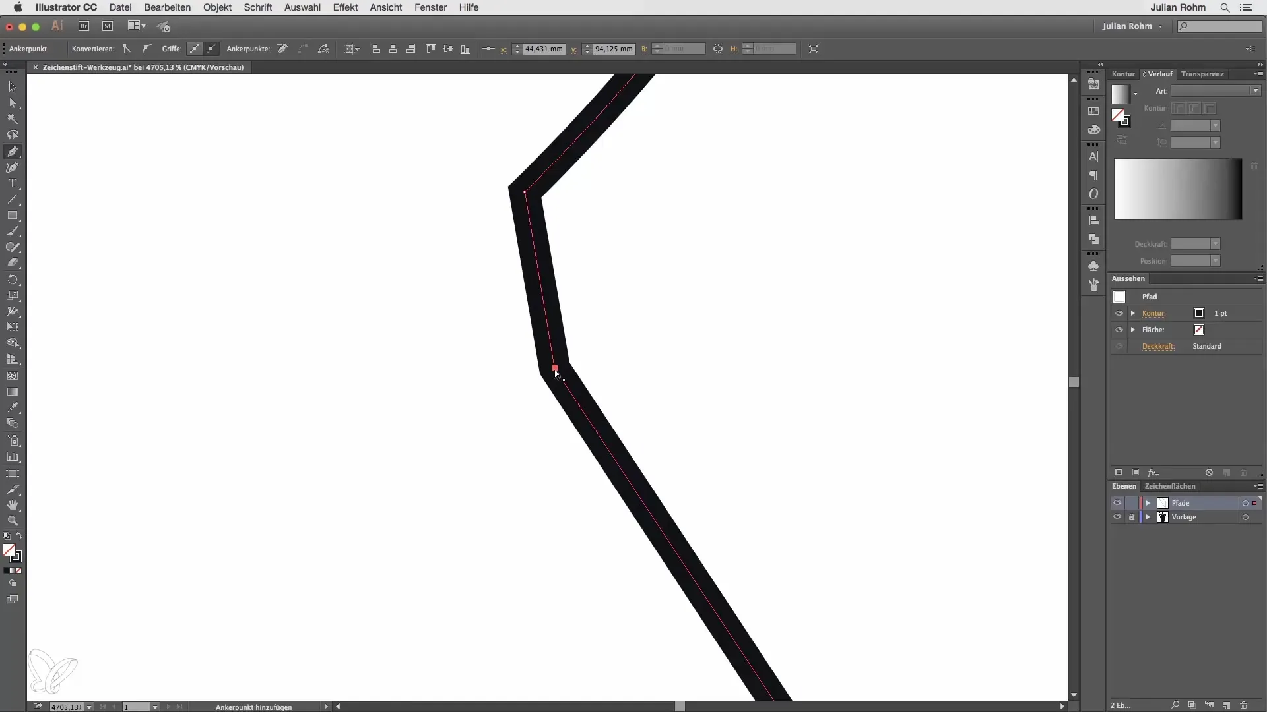This screenshot has width=1267, height=712.
Task: Create new layer in Ebenen panel
Action: (x=1226, y=705)
